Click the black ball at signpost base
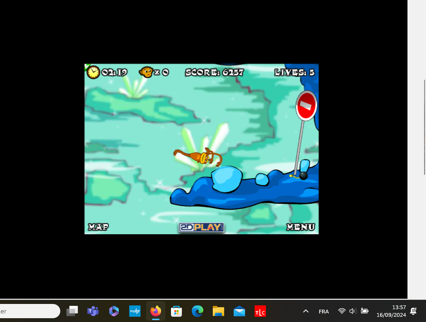 click(x=303, y=176)
